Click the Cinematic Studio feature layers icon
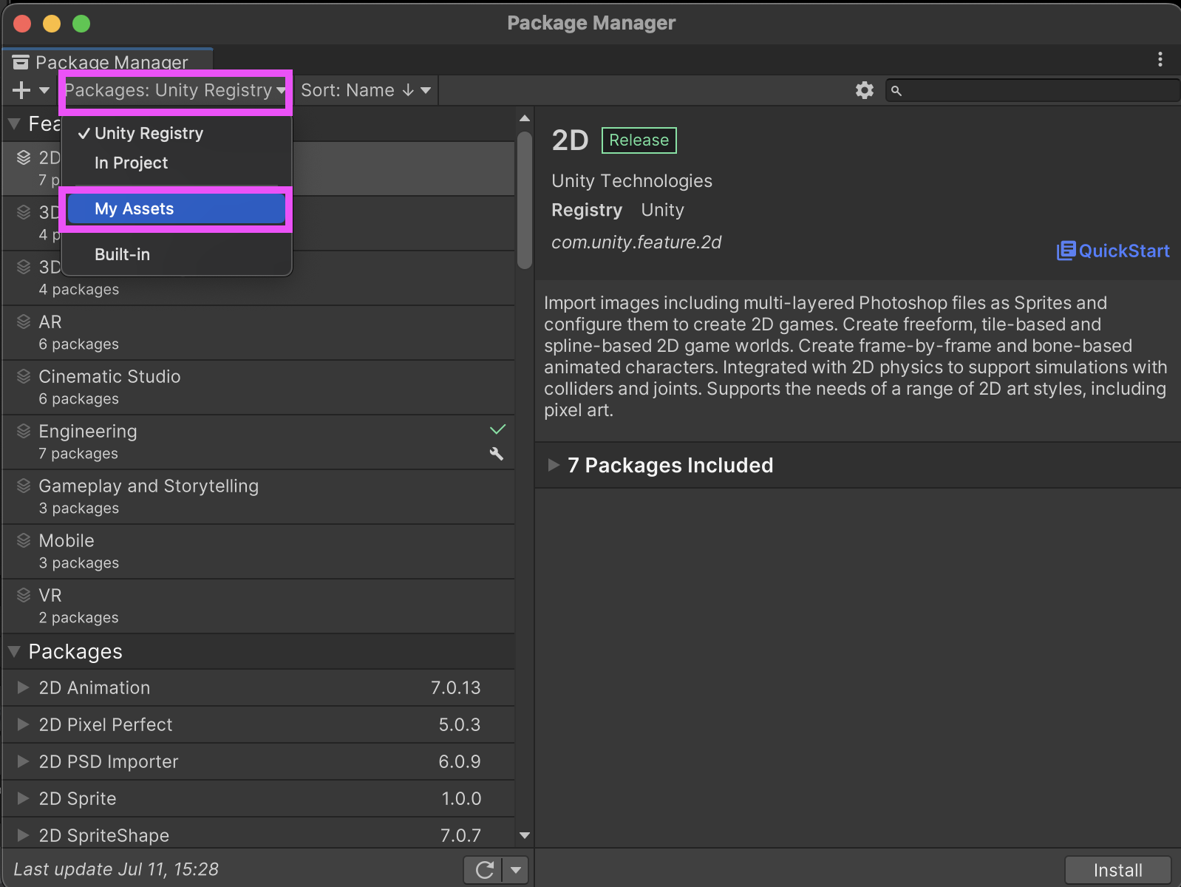This screenshot has width=1181, height=887. pos(24,376)
